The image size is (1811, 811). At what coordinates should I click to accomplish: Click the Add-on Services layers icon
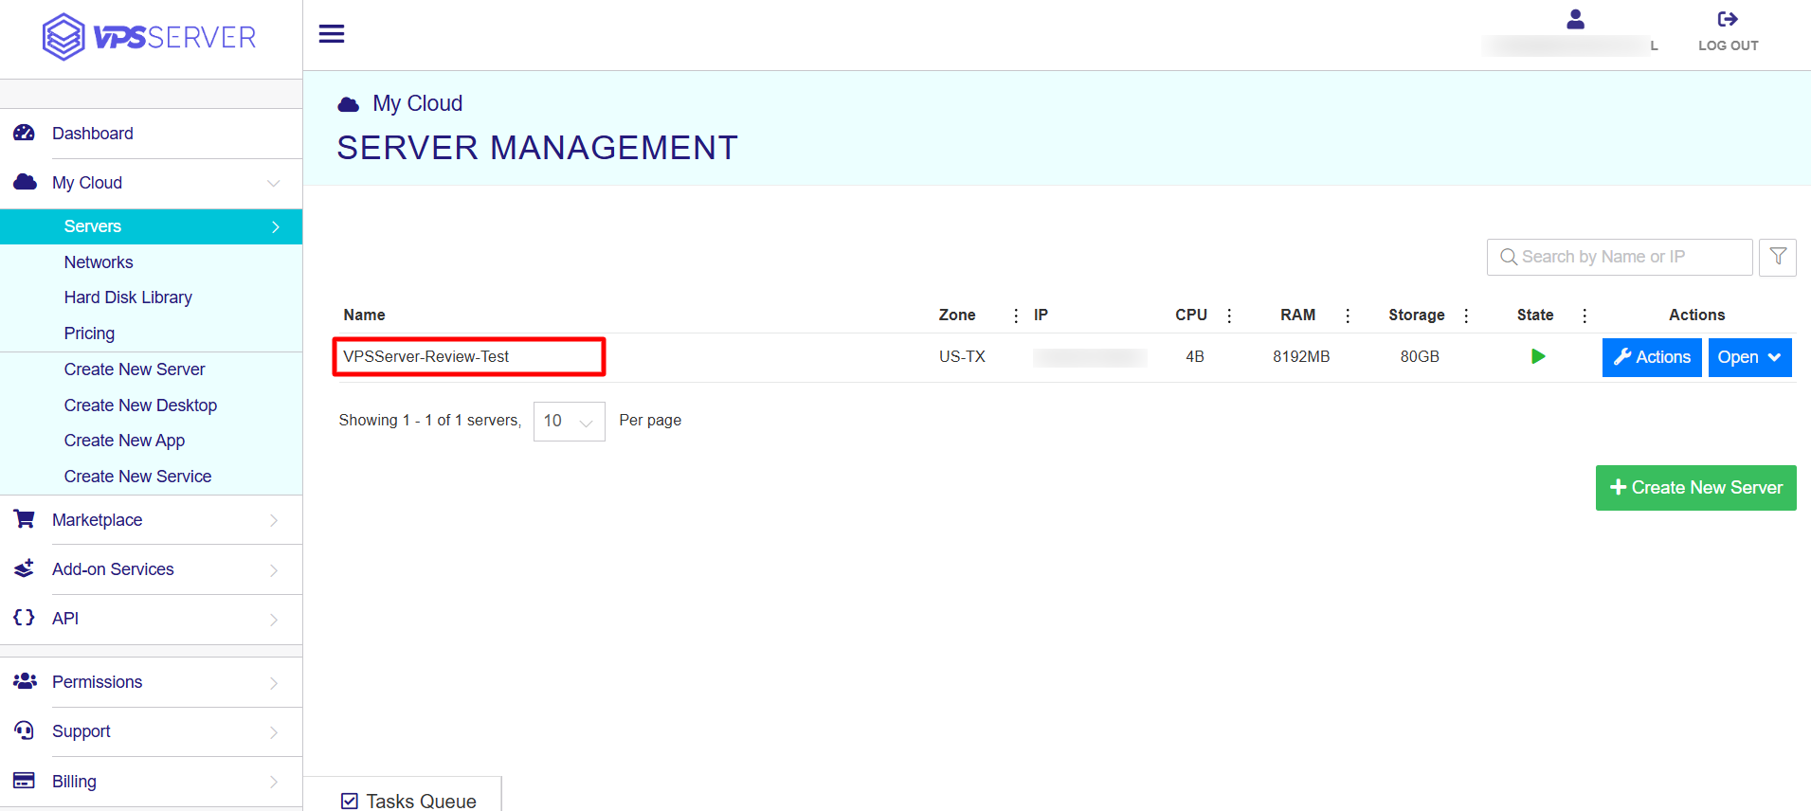[25, 568]
